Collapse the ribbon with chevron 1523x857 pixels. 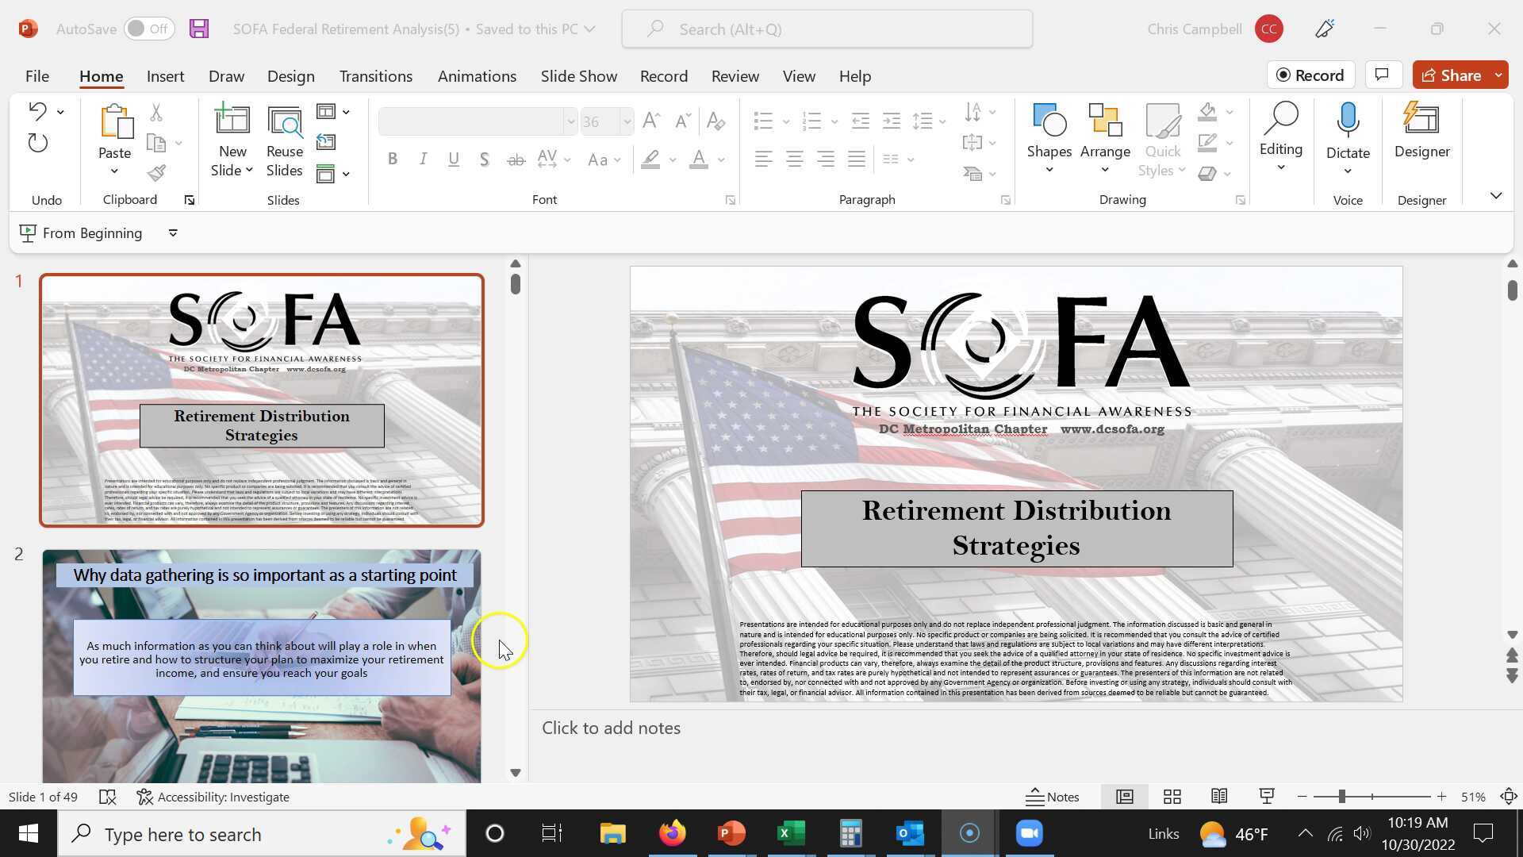pyautogui.click(x=1495, y=195)
